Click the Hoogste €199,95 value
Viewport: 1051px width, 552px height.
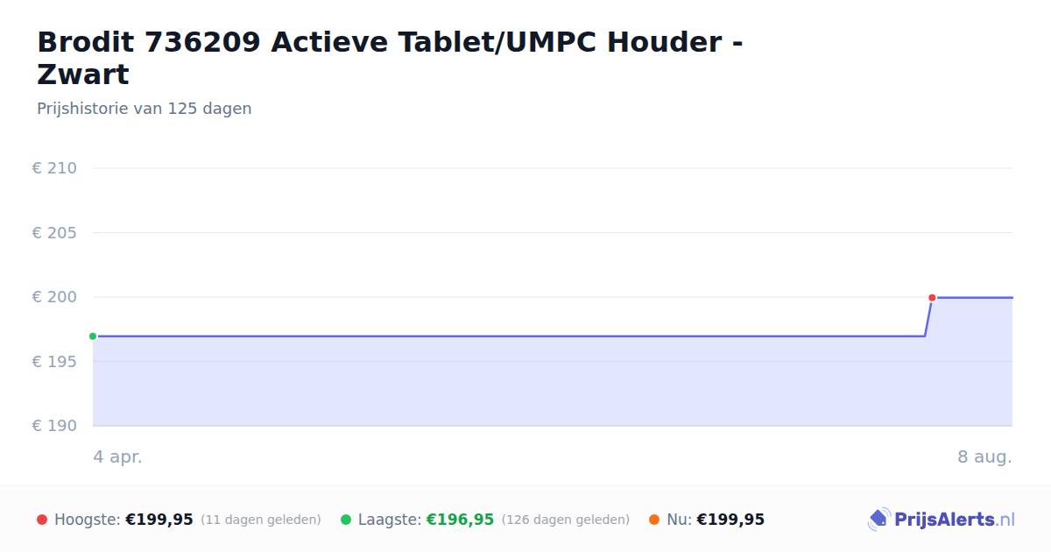tap(159, 520)
